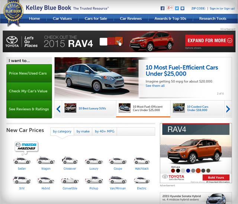Click the Google +1 icon
238x204 pixels.
[x=170, y=8]
